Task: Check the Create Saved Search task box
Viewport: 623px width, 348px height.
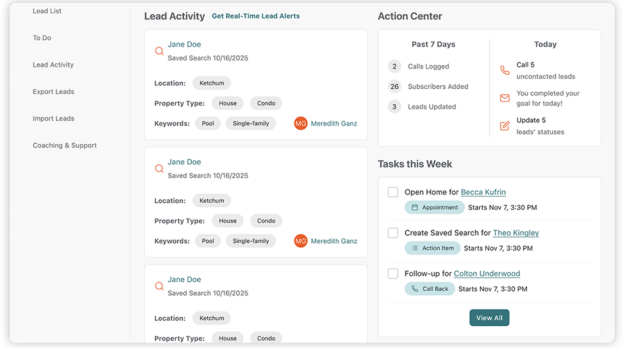Action: click(393, 233)
